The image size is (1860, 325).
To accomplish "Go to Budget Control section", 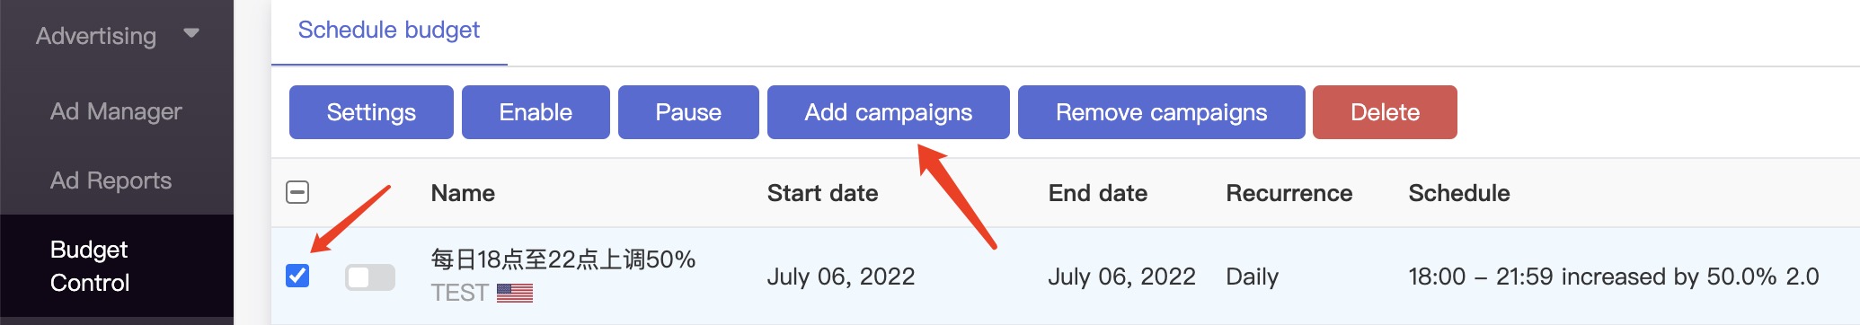I will [x=90, y=266].
